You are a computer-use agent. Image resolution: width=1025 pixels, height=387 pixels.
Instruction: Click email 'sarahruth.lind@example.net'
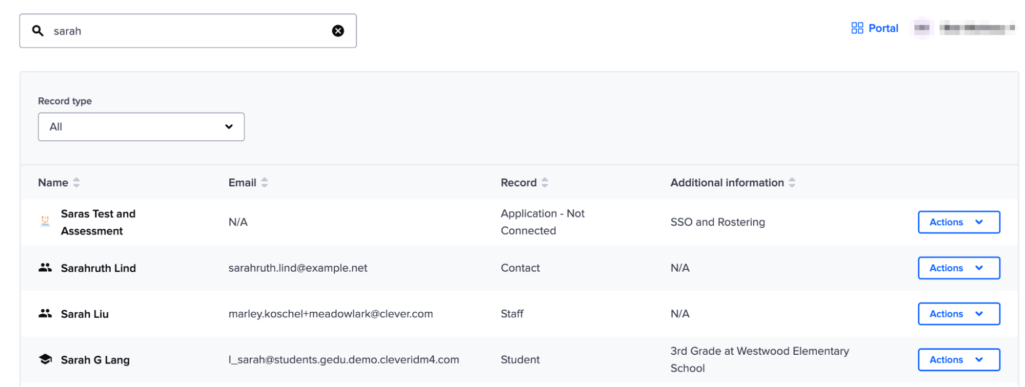(298, 268)
